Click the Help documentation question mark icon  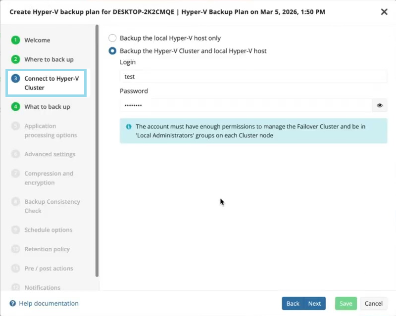pos(13,303)
